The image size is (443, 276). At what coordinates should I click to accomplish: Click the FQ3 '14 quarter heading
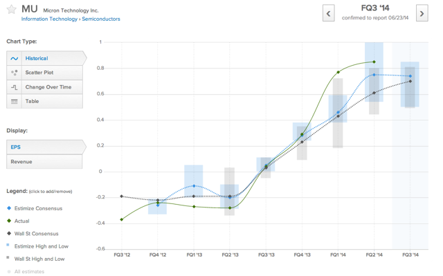375,8
